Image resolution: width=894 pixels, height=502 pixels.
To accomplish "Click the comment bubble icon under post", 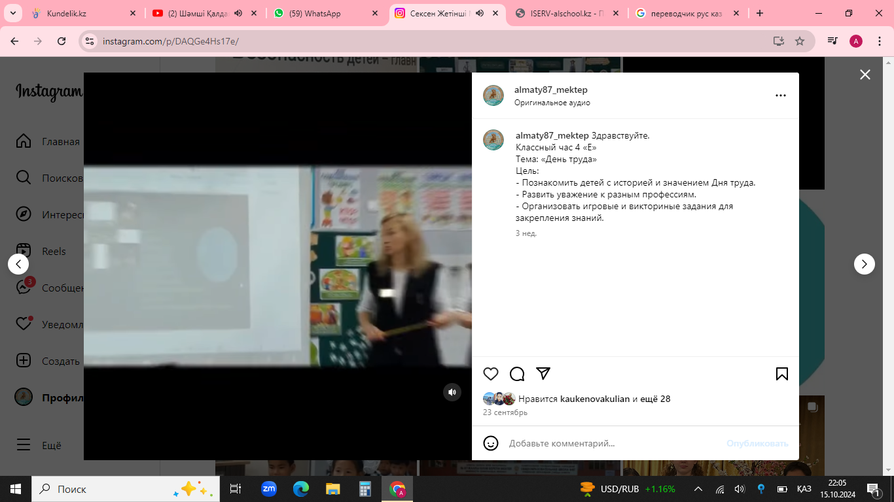I will (x=517, y=374).
